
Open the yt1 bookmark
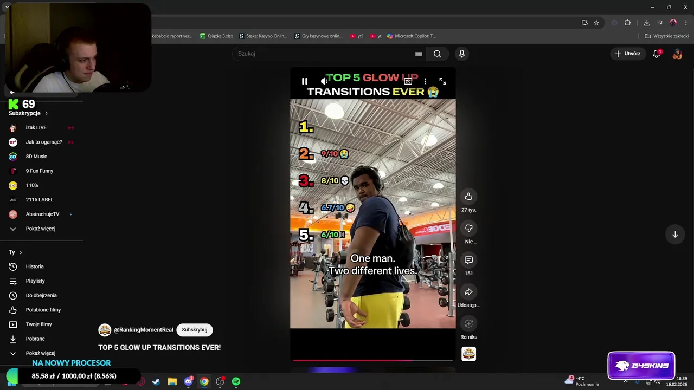[x=357, y=36]
